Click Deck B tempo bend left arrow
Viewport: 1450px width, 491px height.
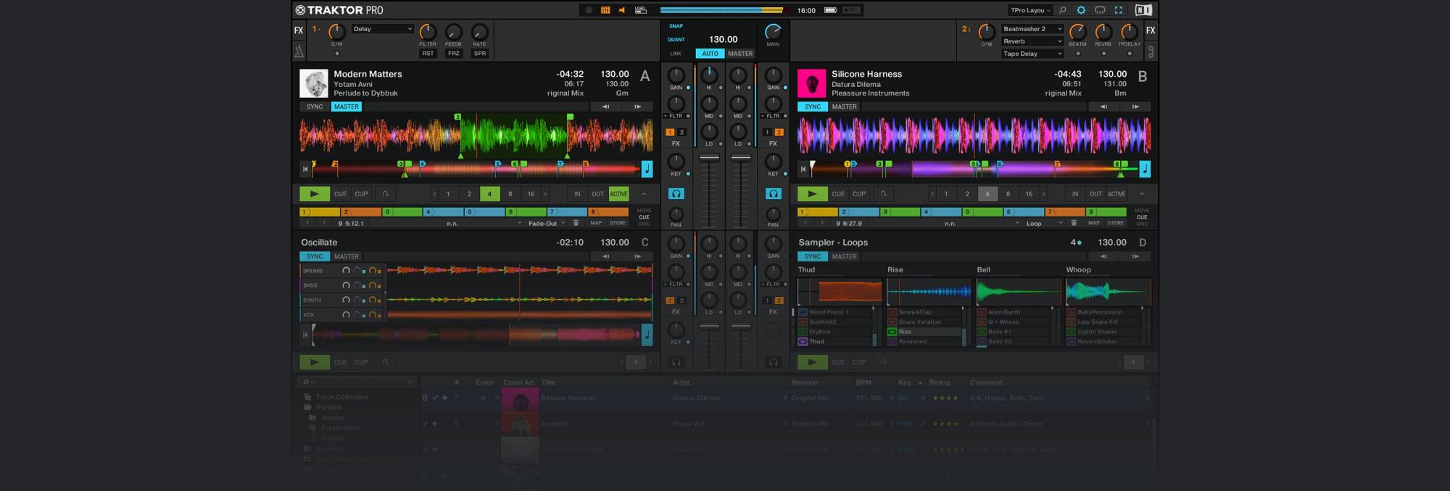[x=1103, y=106]
